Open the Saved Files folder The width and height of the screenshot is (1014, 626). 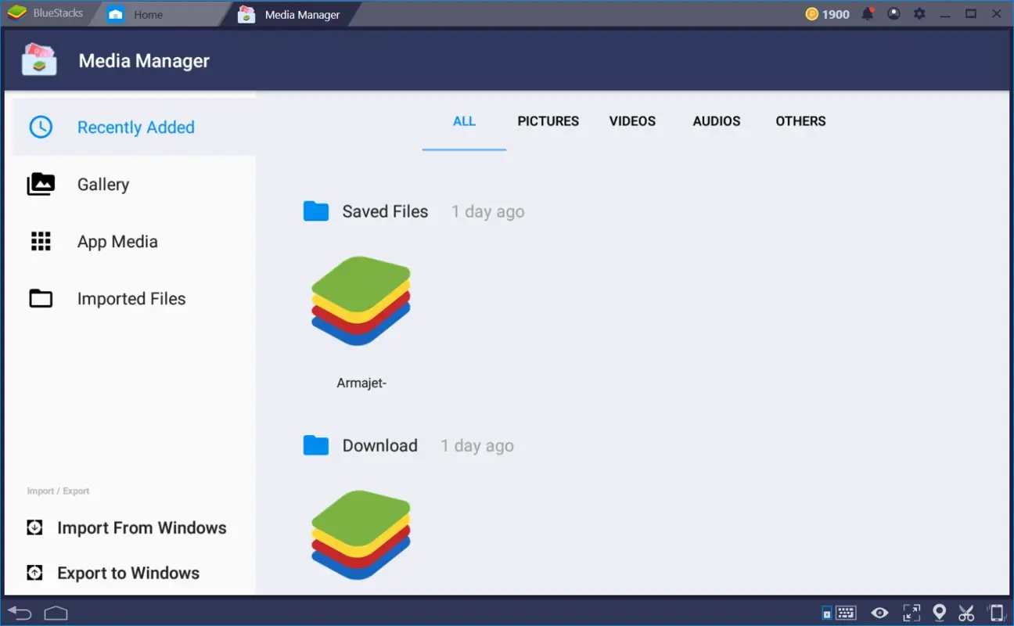[x=385, y=211]
